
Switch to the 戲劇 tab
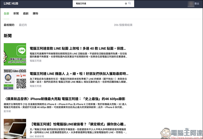pos(26,14)
